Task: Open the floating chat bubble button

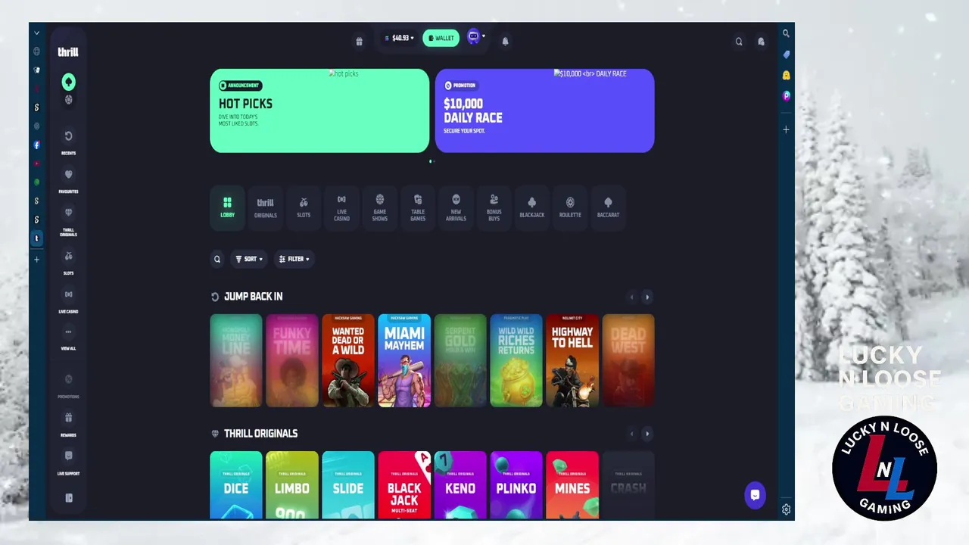Action: 755,495
